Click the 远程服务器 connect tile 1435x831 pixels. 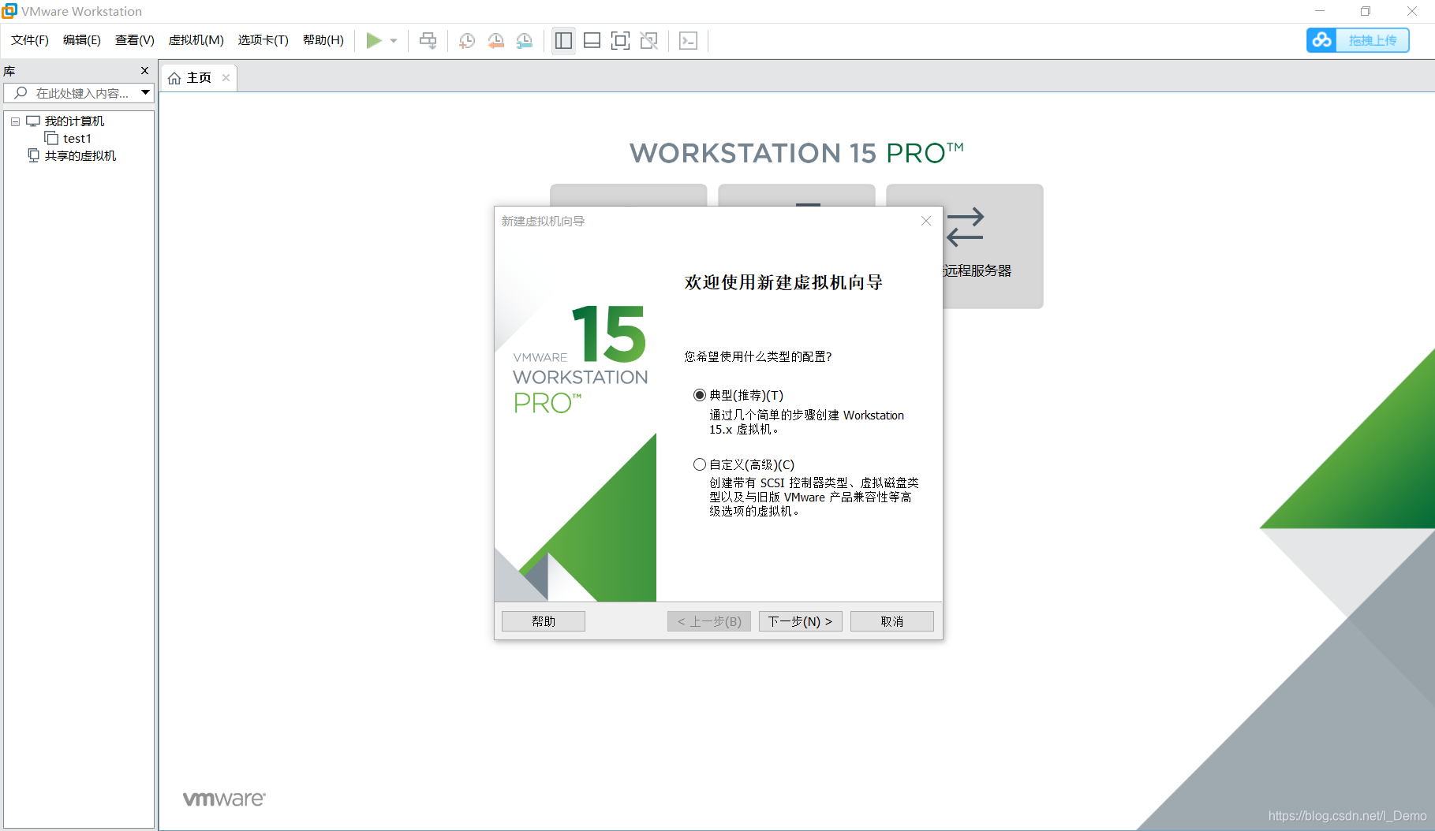coord(965,246)
